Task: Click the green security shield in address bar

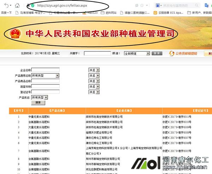Action: pyautogui.click(x=33, y=6)
